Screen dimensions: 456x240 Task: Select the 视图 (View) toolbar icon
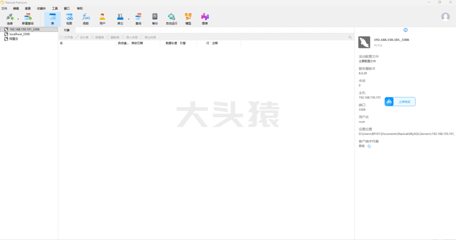coord(69,18)
